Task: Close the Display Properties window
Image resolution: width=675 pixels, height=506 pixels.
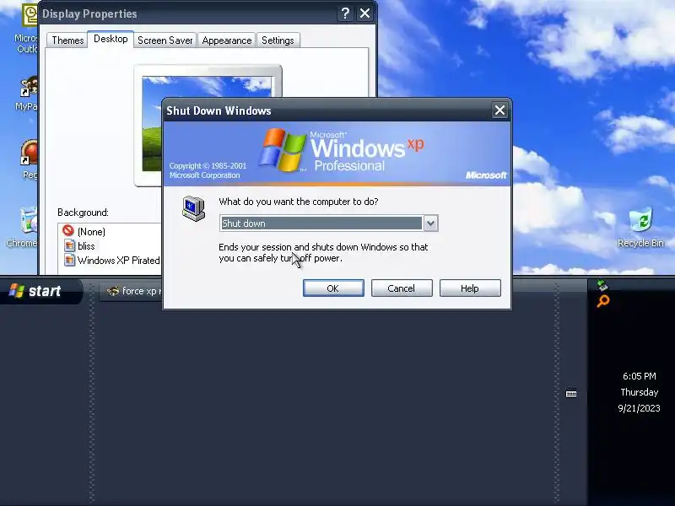Action: click(x=364, y=13)
